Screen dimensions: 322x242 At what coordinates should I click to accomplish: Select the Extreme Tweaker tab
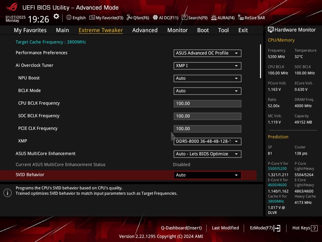tap(101, 30)
